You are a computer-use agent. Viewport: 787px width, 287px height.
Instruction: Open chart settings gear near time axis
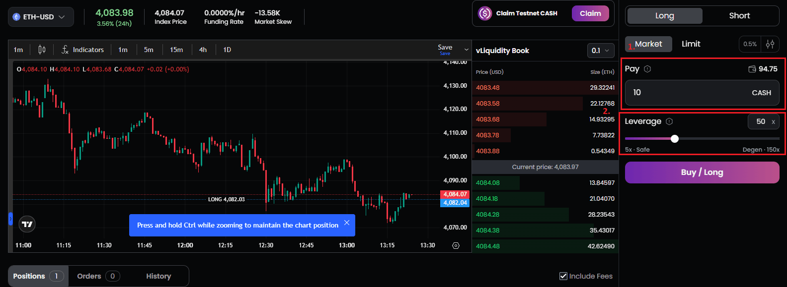coord(456,245)
